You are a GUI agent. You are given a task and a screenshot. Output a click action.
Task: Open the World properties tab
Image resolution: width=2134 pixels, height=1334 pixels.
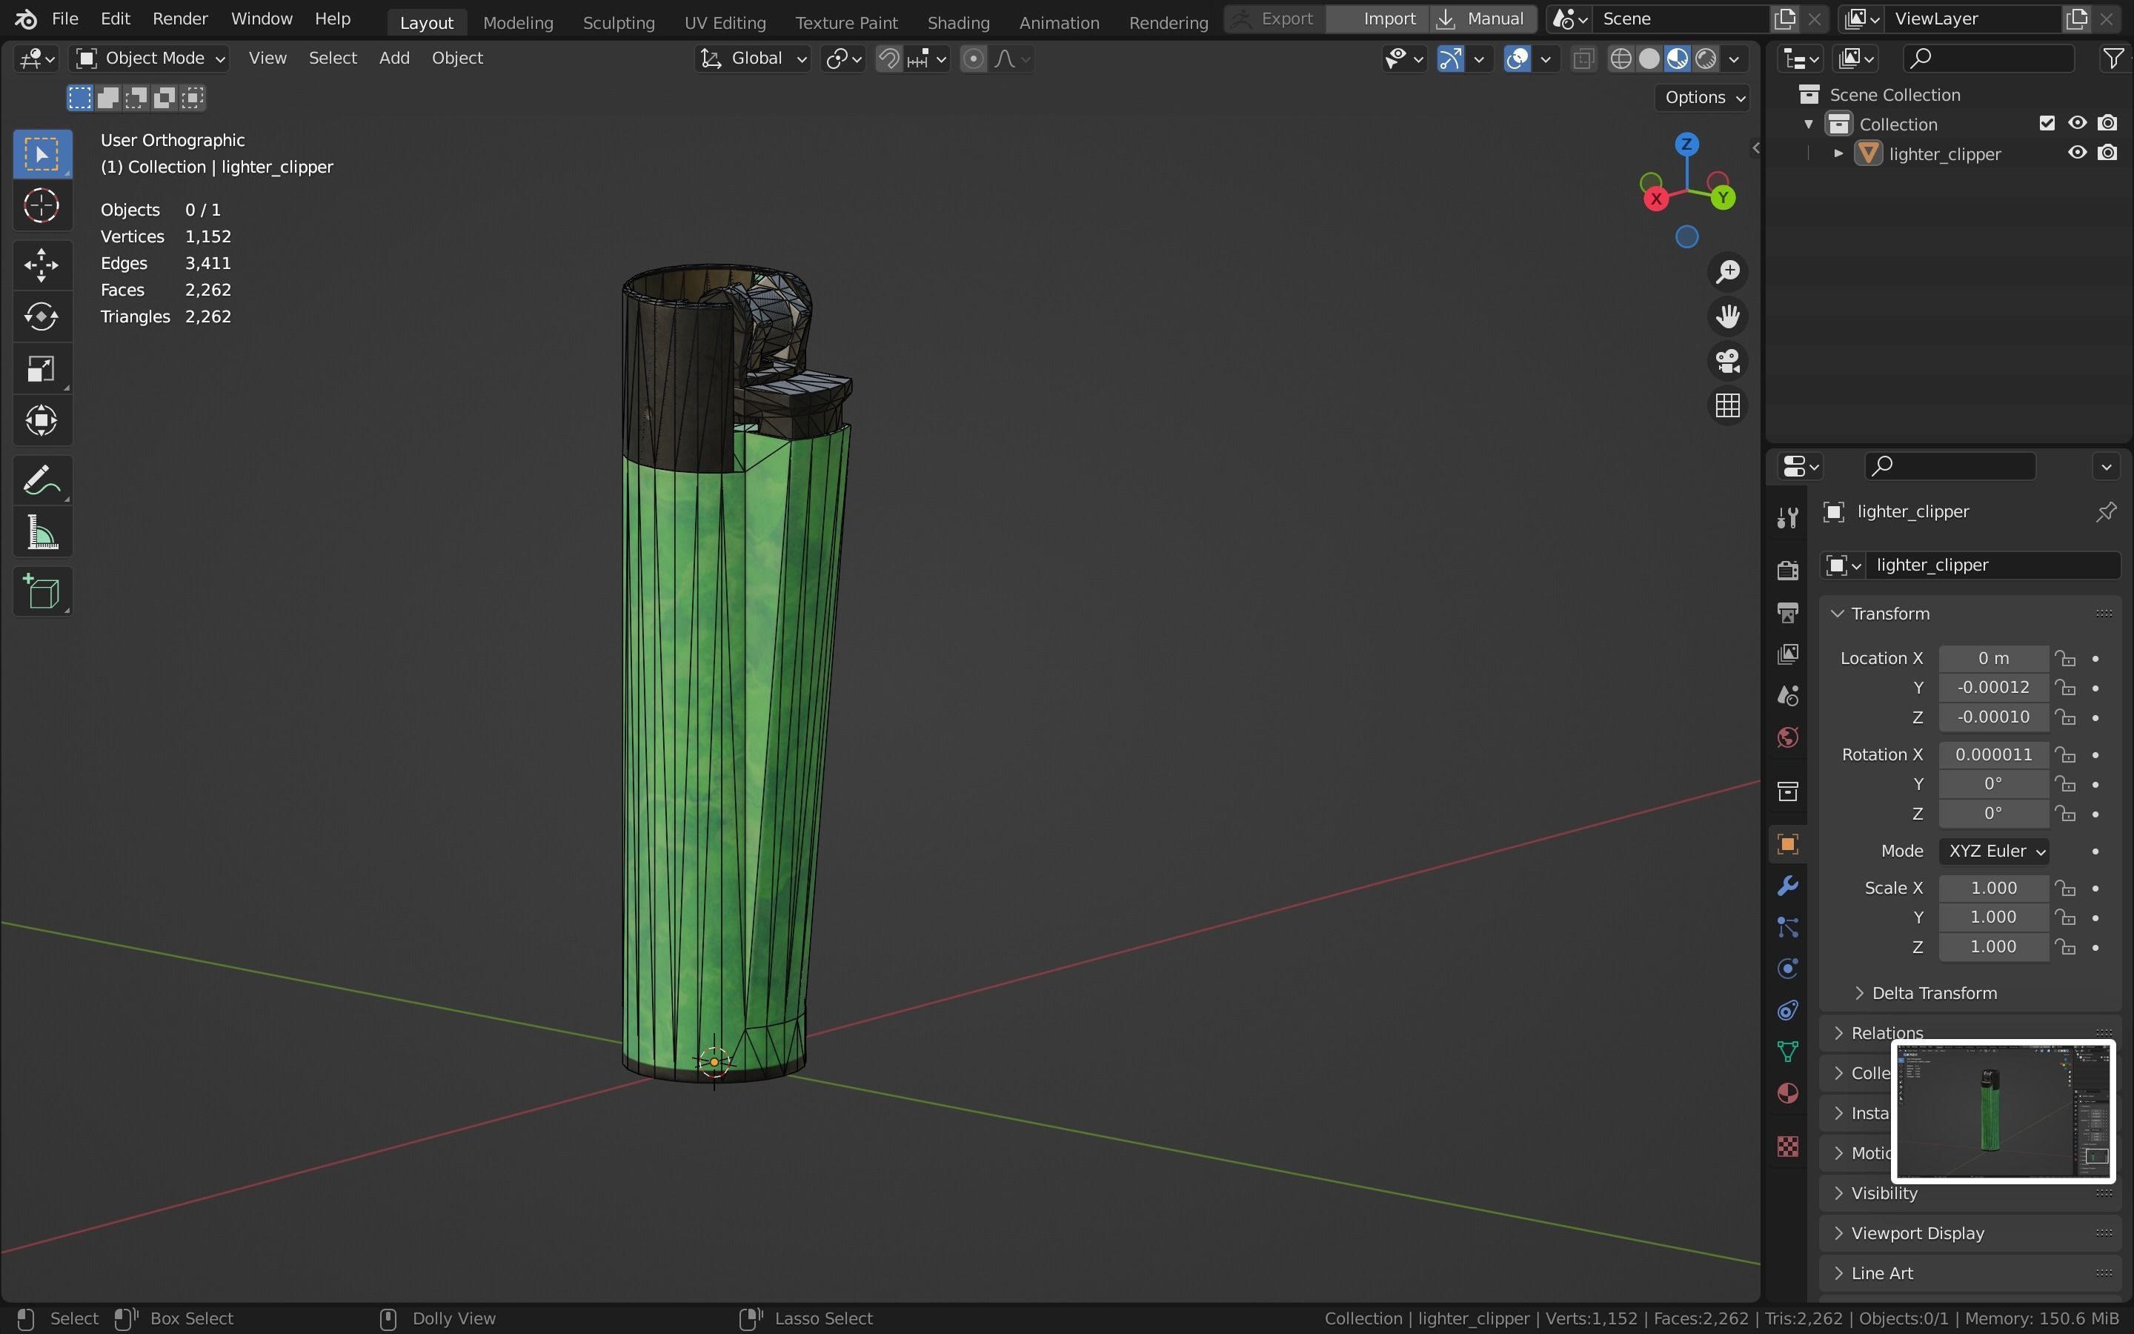click(x=1787, y=737)
